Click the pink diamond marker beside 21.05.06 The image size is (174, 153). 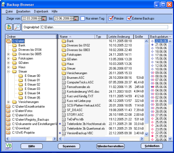click(152, 136)
